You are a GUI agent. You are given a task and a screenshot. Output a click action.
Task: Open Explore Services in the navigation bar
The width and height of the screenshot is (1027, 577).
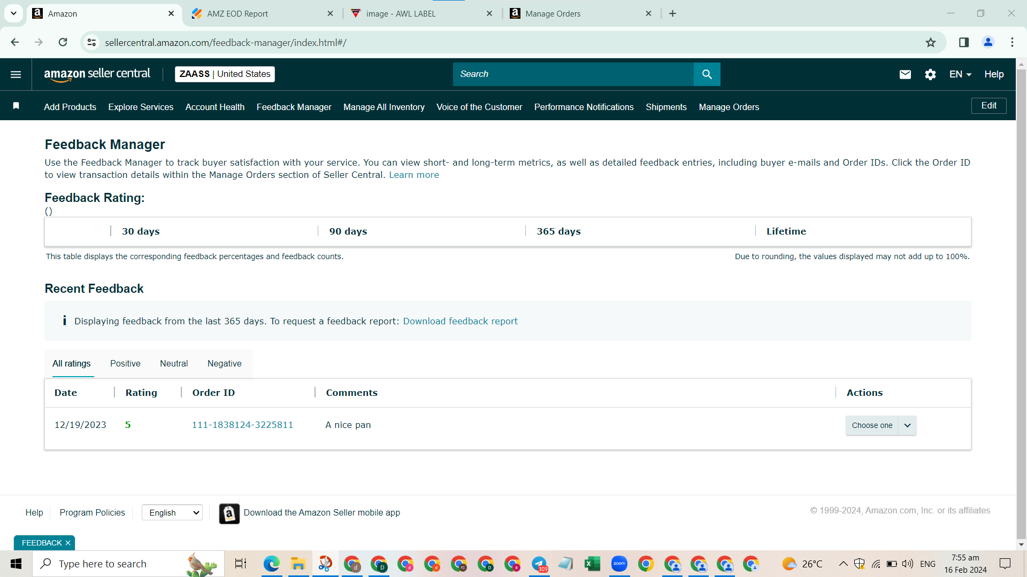coord(141,107)
